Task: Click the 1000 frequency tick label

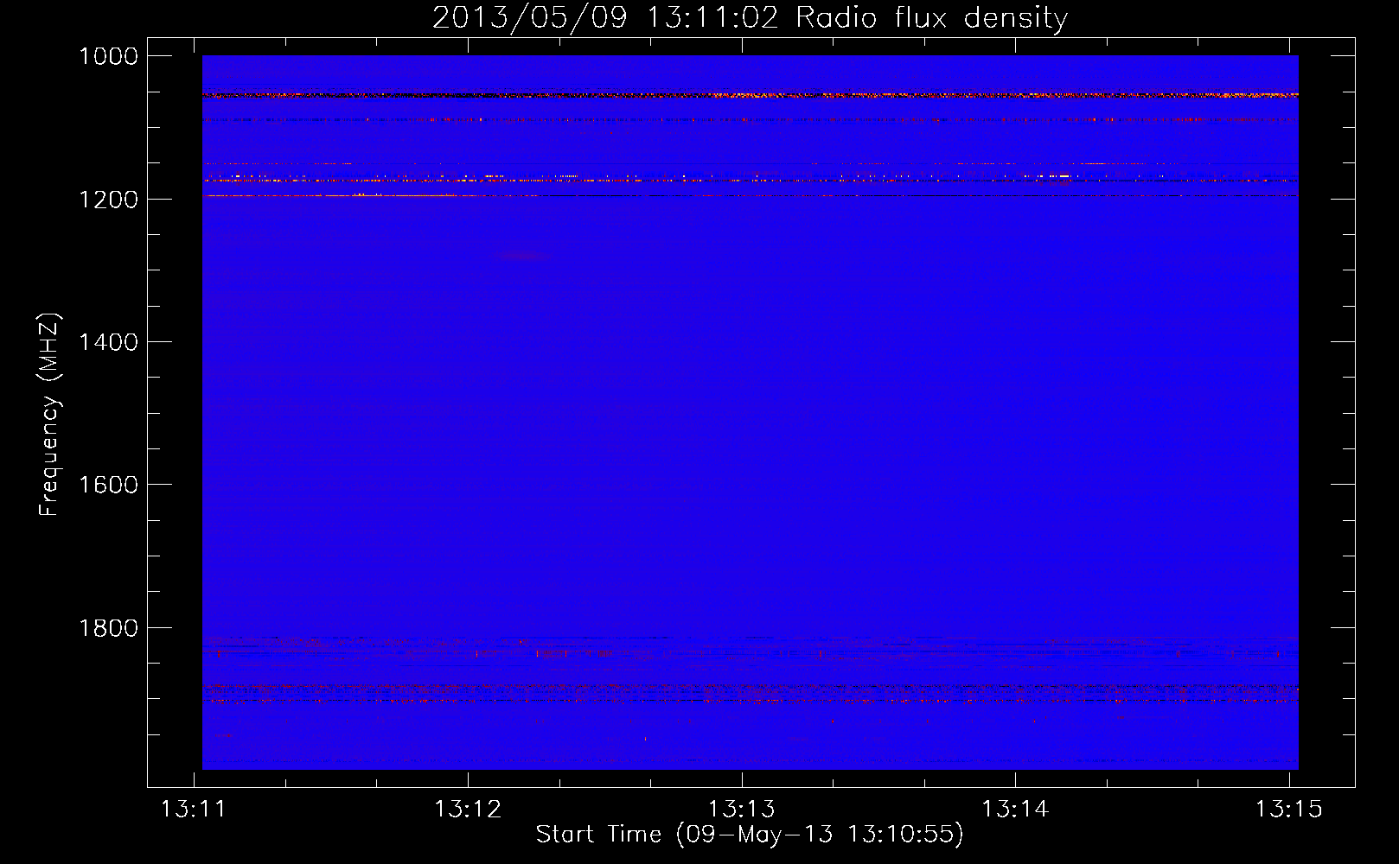Action: 108,56
